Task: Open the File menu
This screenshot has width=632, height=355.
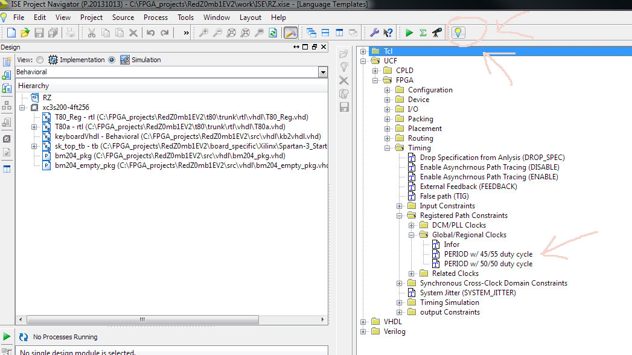Action: [19, 18]
